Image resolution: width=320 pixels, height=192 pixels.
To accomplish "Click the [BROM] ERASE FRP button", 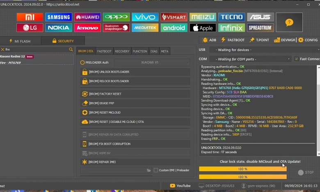I will click(x=135, y=103).
